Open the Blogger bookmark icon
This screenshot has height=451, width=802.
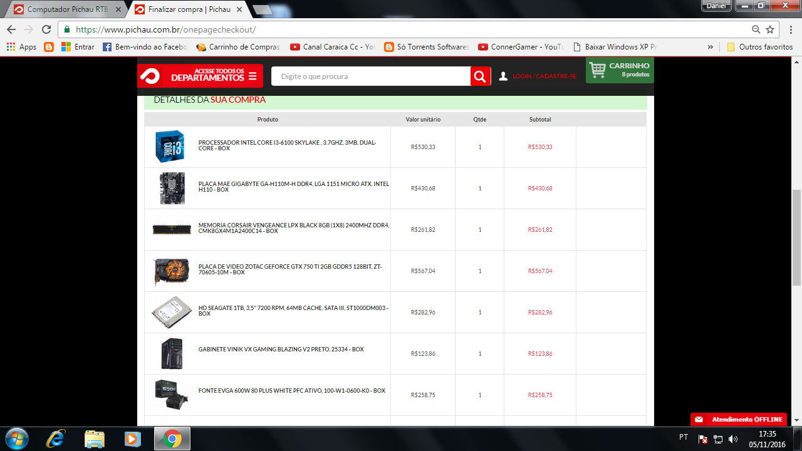[49, 47]
